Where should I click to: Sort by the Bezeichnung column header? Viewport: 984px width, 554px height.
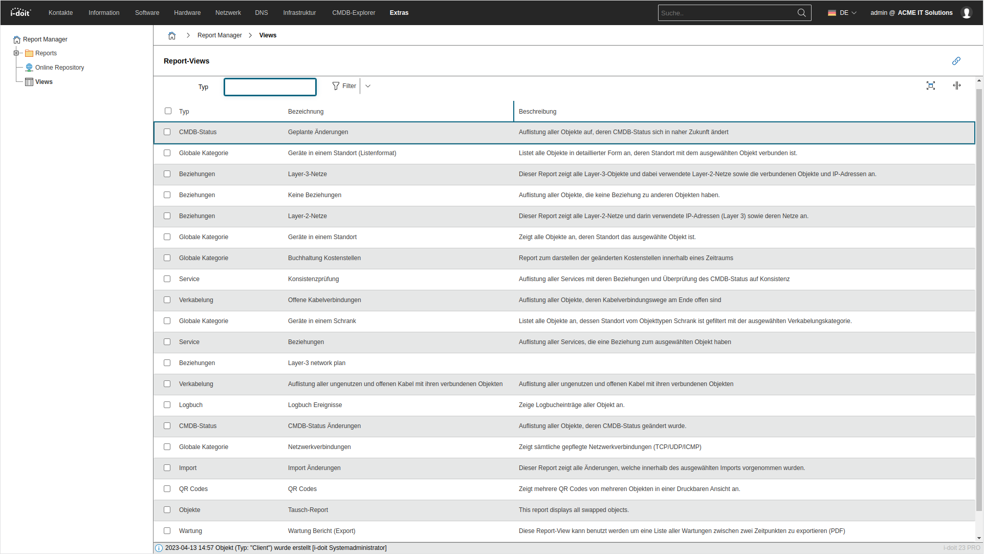click(306, 112)
